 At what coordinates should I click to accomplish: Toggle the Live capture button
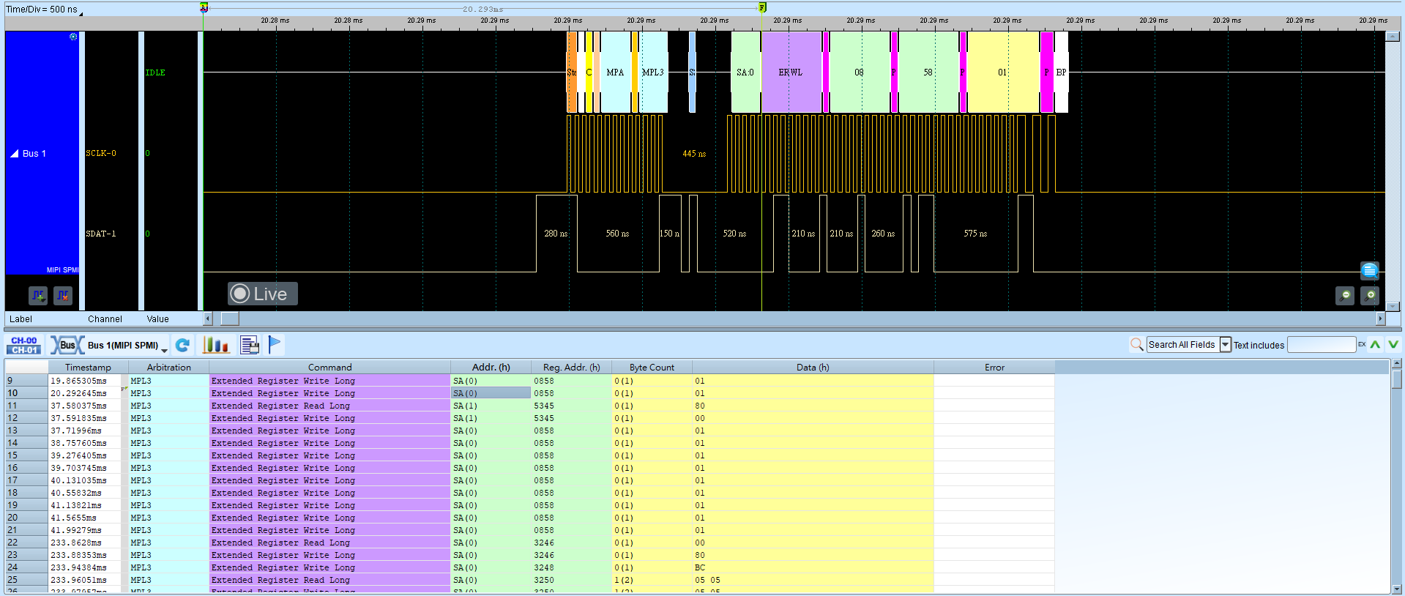click(262, 294)
